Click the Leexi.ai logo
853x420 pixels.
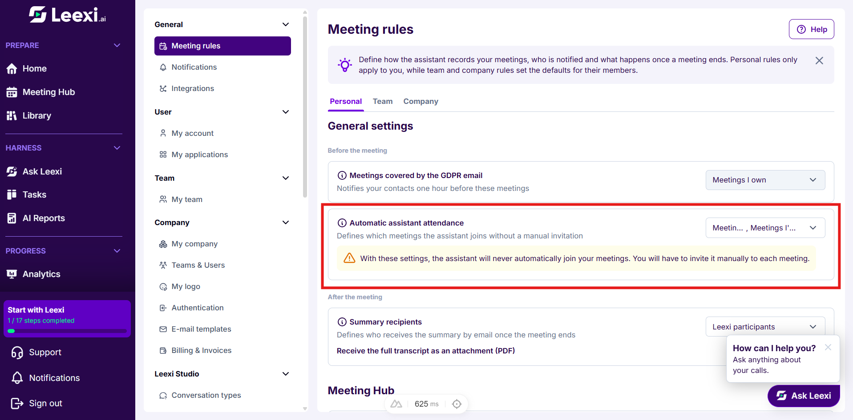coord(68,15)
